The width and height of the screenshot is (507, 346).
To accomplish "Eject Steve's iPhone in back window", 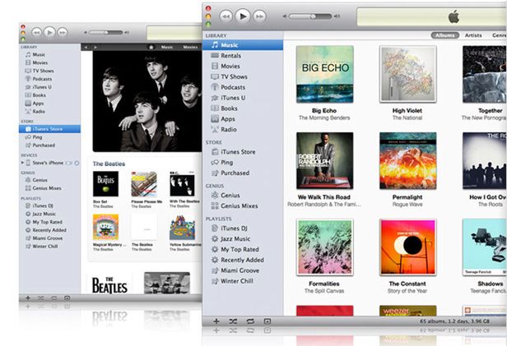I will (x=77, y=163).
